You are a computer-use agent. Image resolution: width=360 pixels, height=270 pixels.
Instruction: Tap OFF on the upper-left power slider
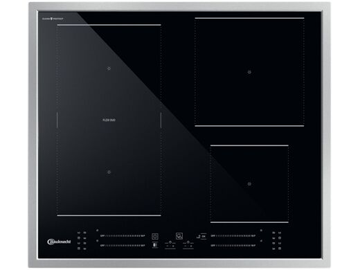click(x=102, y=236)
